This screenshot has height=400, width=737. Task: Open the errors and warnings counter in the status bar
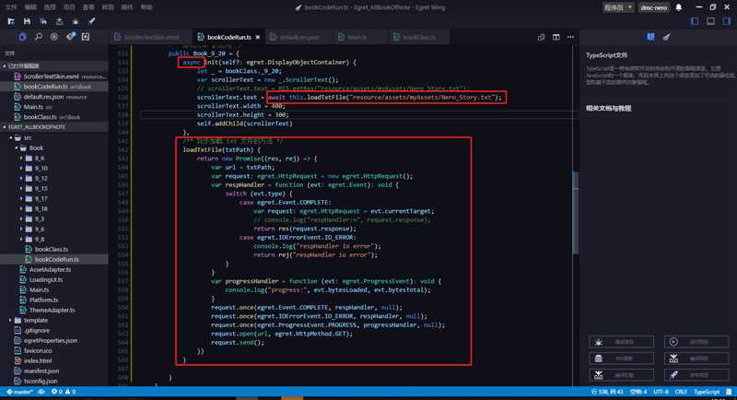pos(64,392)
